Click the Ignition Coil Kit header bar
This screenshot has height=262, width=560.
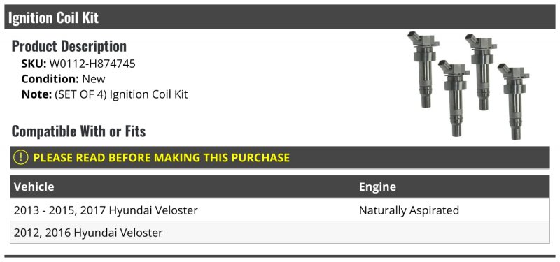(280, 17)
